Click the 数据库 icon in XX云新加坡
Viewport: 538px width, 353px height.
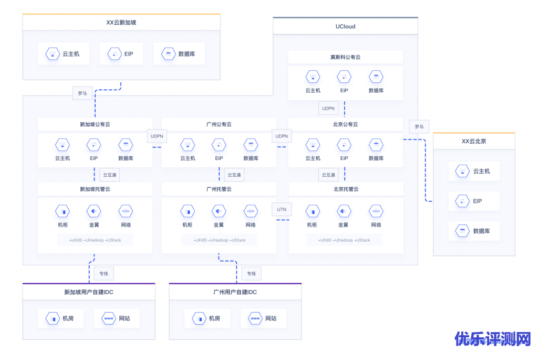click(x=169, y=54)
